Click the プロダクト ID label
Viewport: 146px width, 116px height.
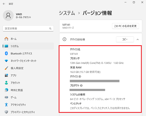coord(76,85)
